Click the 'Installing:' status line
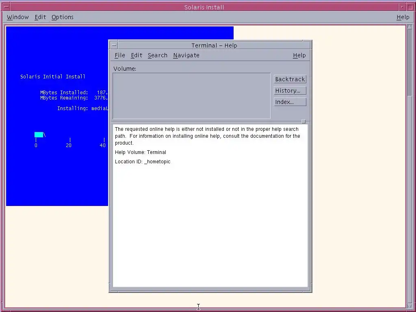This screenshot has width=416, height=312. pos(83,108)
